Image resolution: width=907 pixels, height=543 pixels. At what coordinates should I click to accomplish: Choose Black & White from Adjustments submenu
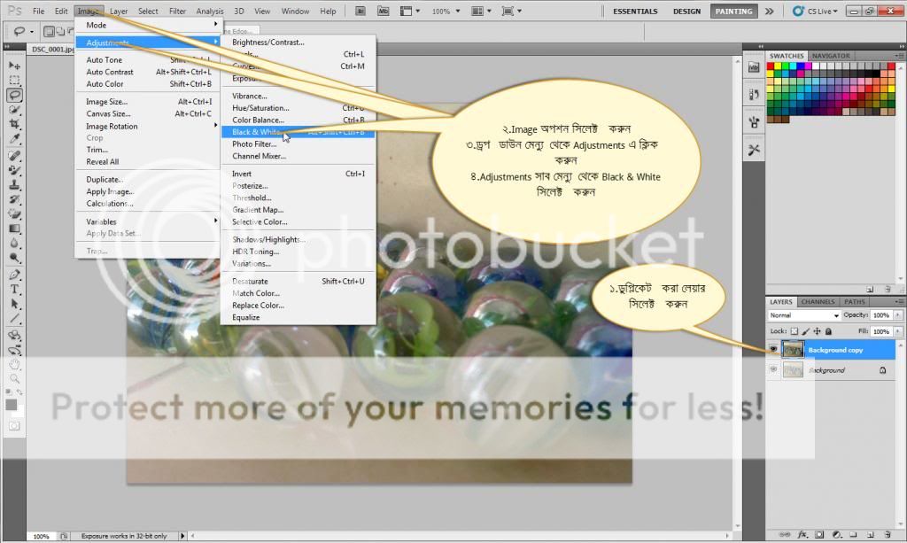(x=257, y=132)
